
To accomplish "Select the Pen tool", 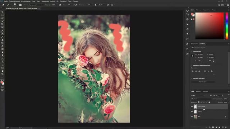I will click(x=3, y=58).
